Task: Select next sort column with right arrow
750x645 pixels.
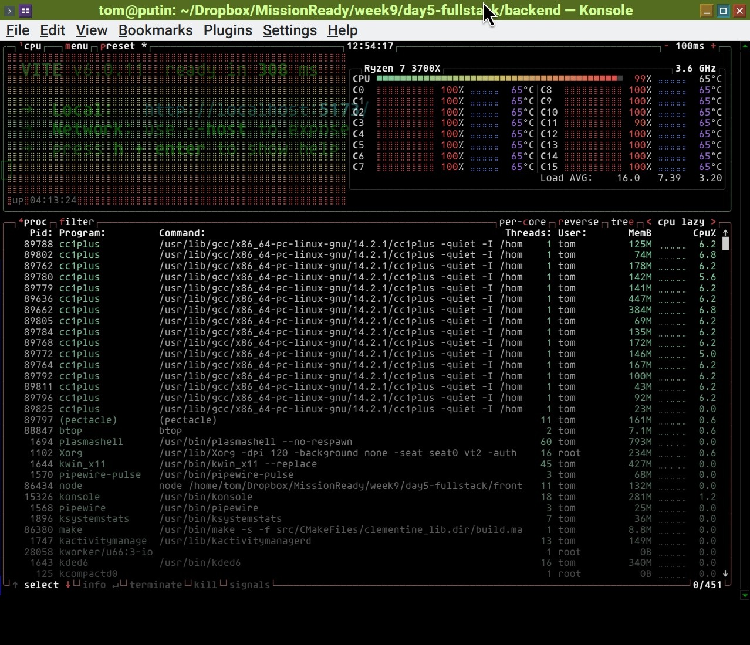Action: pyautogui.click(x=714, y=222)
